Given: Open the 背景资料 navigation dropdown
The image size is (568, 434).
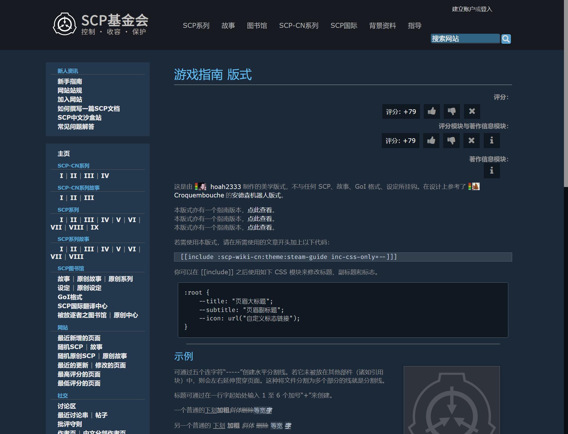Looking at the screenshot, I should (383, 26).
